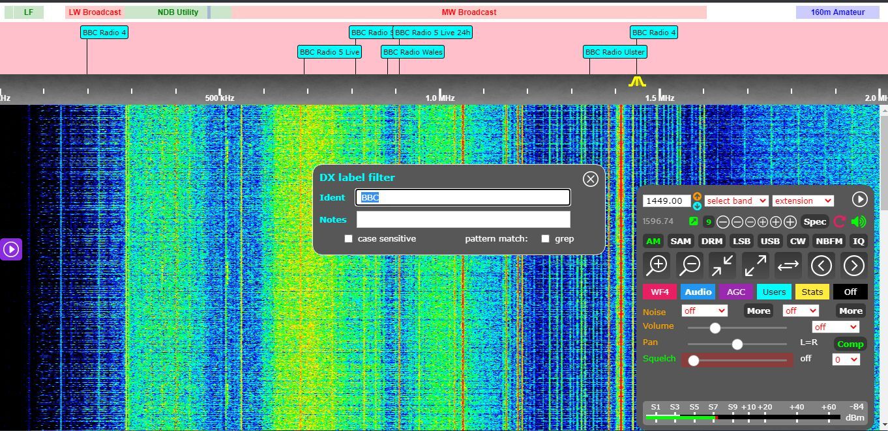Open the purple side panel play button
This screenshot has width=888, height=431.
pyautogui.click(x=11, y=249)
